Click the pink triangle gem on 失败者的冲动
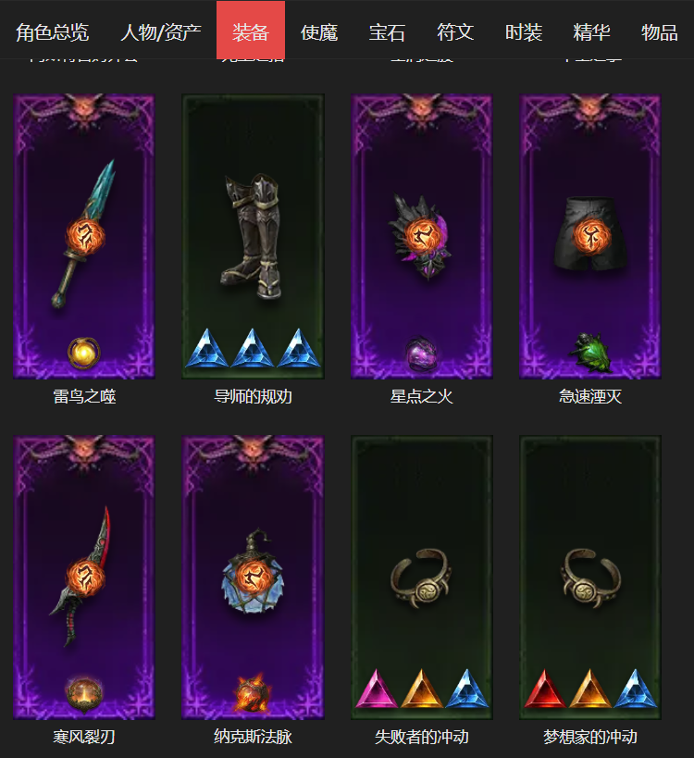 tap(377, 689)
